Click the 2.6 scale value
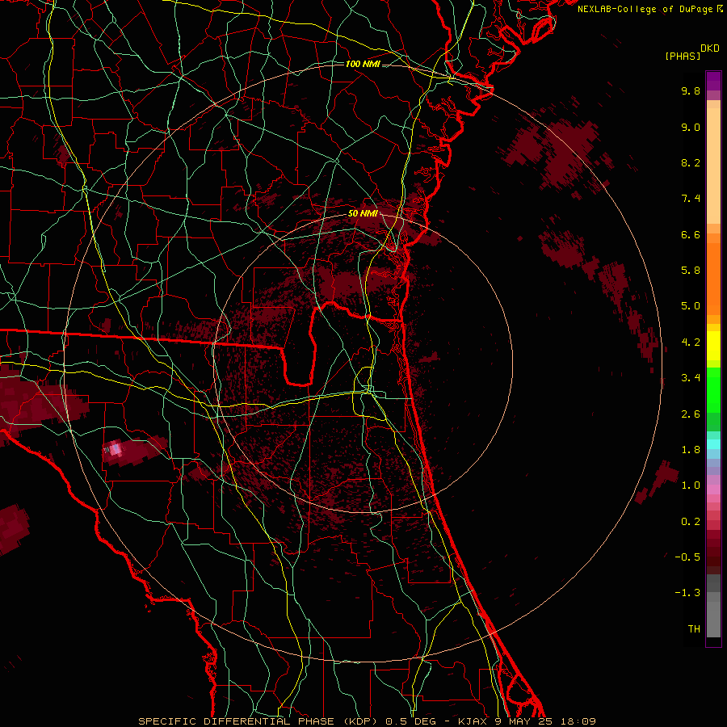 point(691,414)
